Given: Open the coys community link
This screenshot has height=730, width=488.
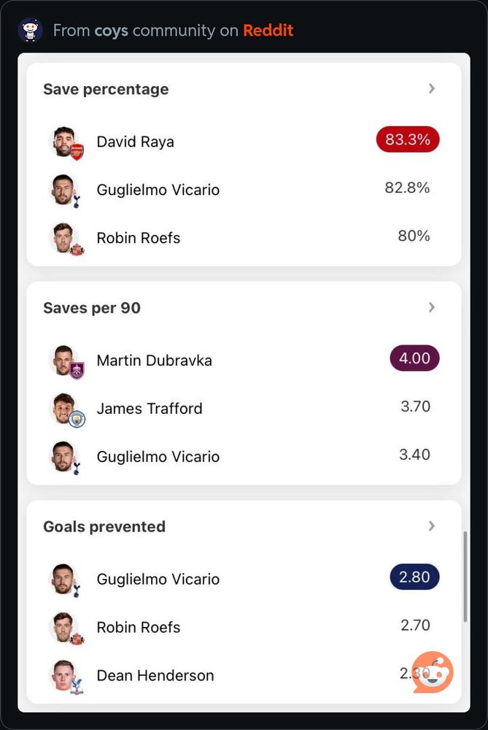Looking at the screenshot, I should click(x=111, y=31).
